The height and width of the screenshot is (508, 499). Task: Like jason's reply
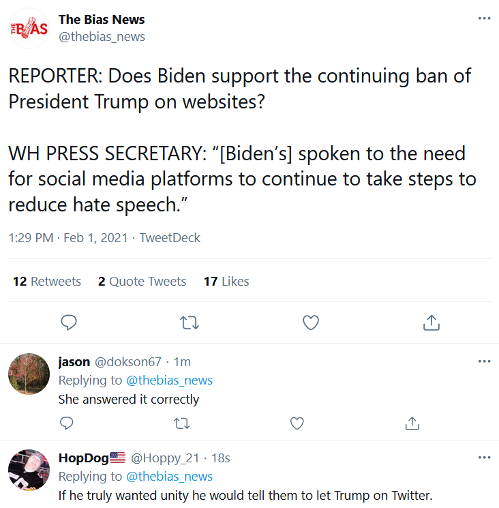click(297, 423)
